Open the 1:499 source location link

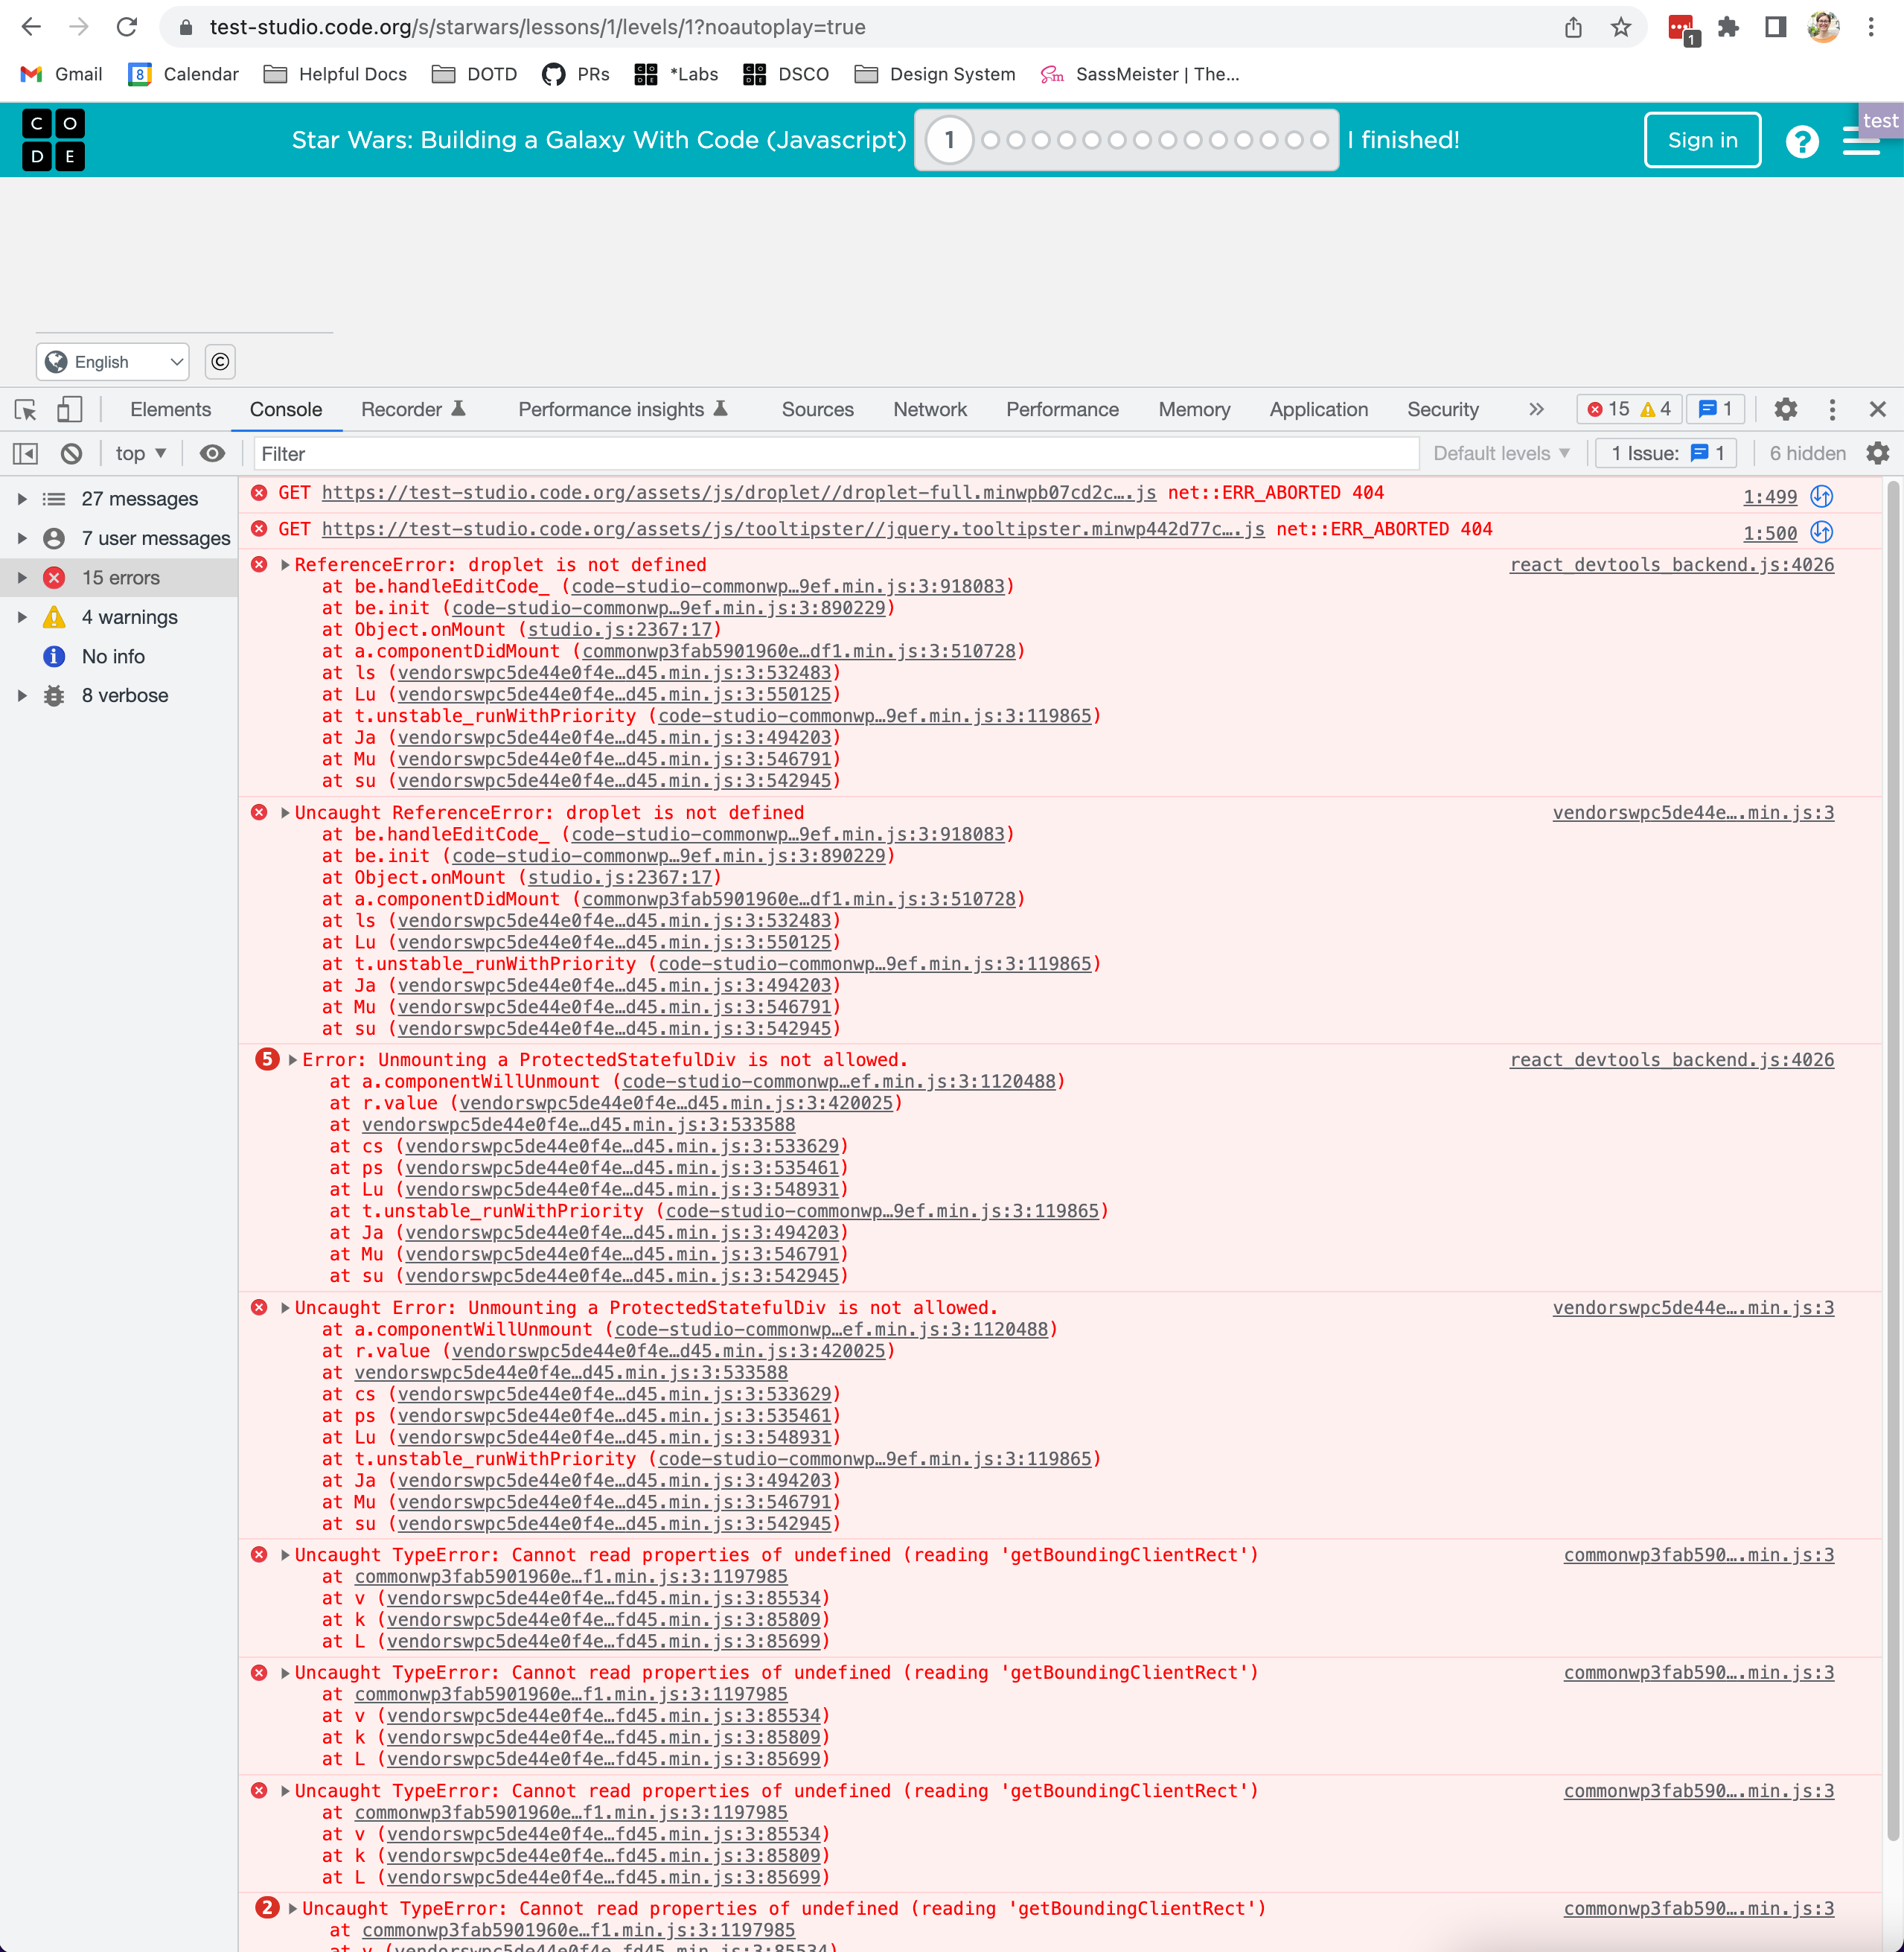[x=1769, y=497]
